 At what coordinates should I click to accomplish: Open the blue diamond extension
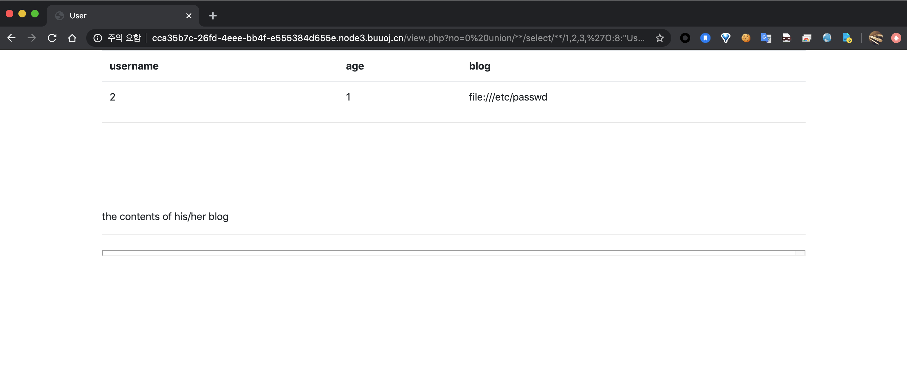click(725, 38)
